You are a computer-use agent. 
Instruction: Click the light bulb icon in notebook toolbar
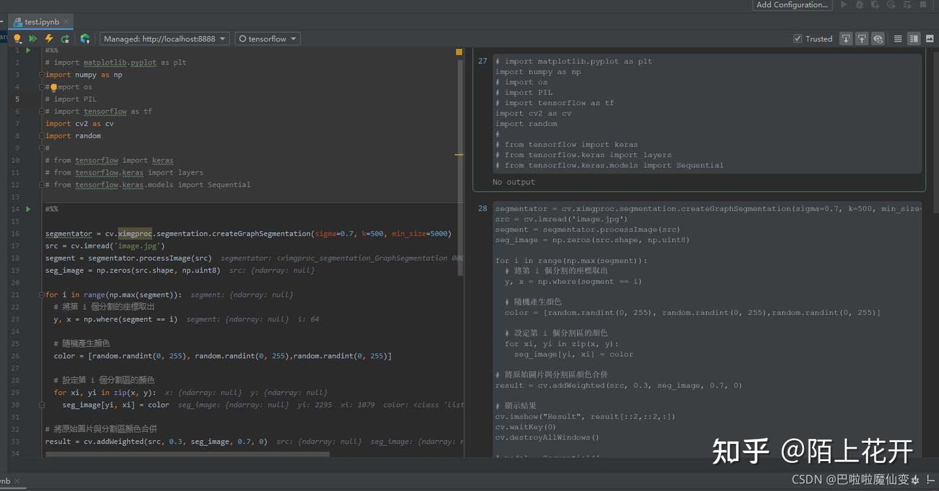click(x=18, y=39)
